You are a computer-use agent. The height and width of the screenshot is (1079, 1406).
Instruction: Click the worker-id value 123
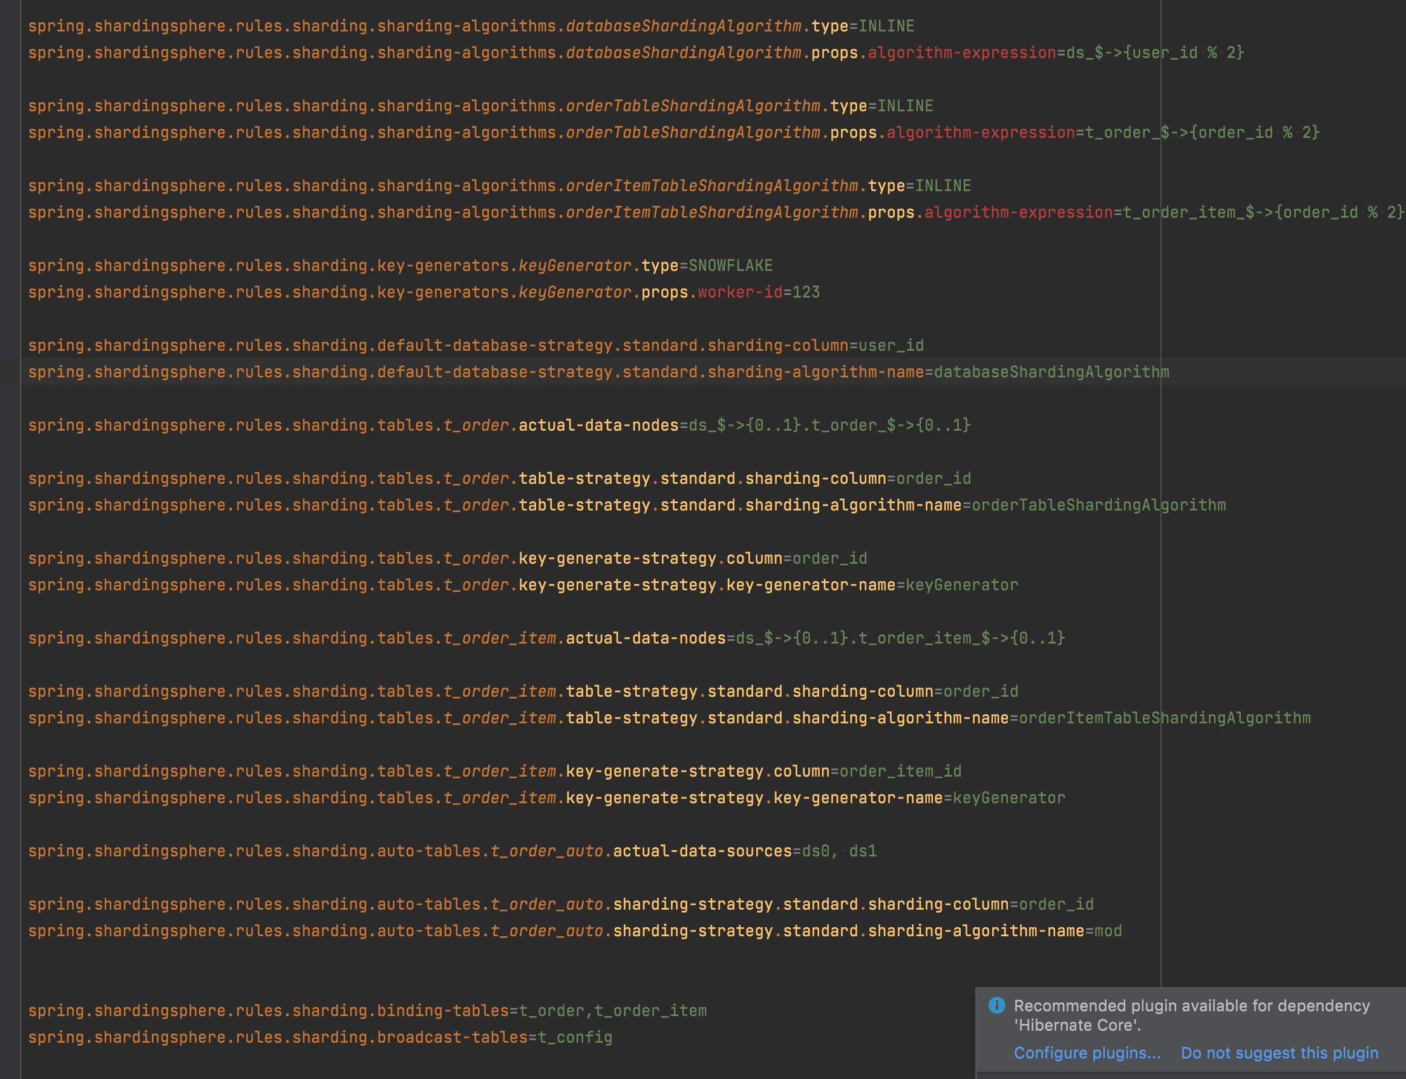tap(805, 292)
